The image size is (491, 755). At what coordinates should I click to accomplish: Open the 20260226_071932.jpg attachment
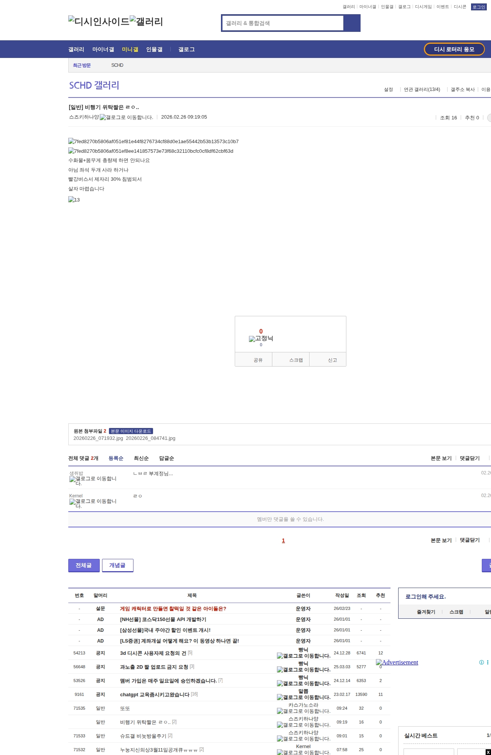98,438
